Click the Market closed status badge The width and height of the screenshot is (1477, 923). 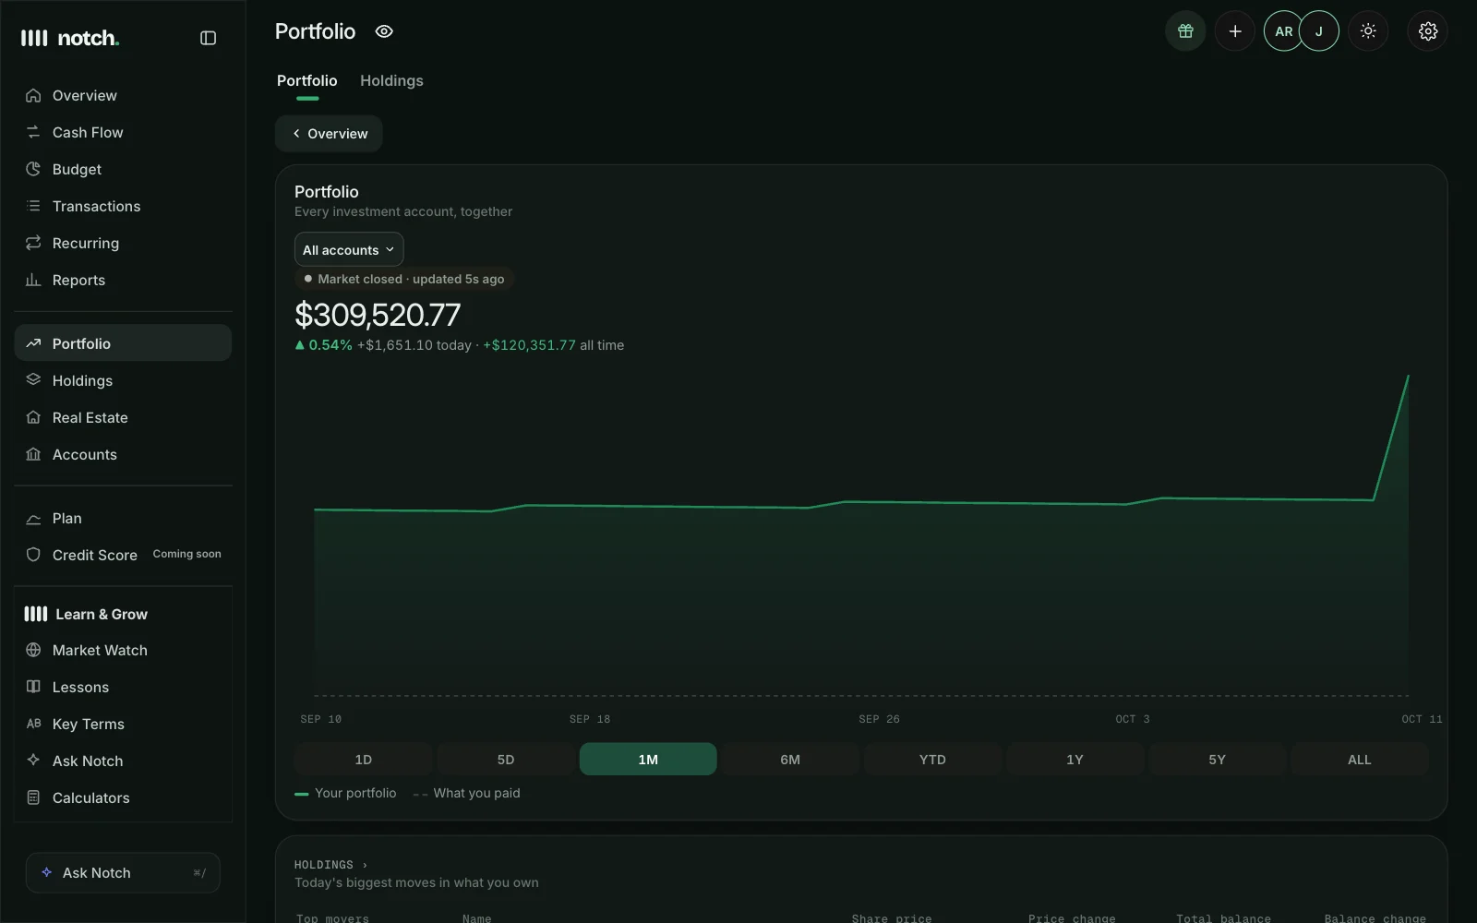click(404, 279)
